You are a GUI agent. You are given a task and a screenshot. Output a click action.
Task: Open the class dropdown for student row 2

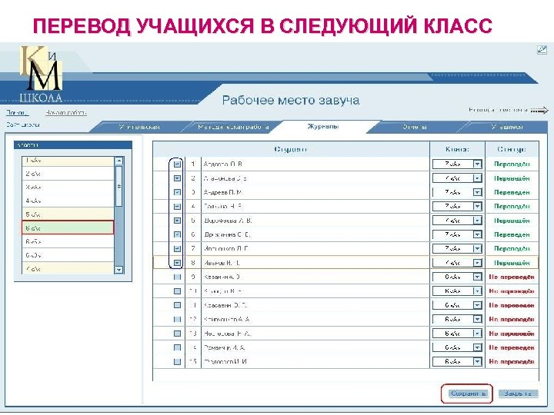pyautogui.click(x=477, y=178)
